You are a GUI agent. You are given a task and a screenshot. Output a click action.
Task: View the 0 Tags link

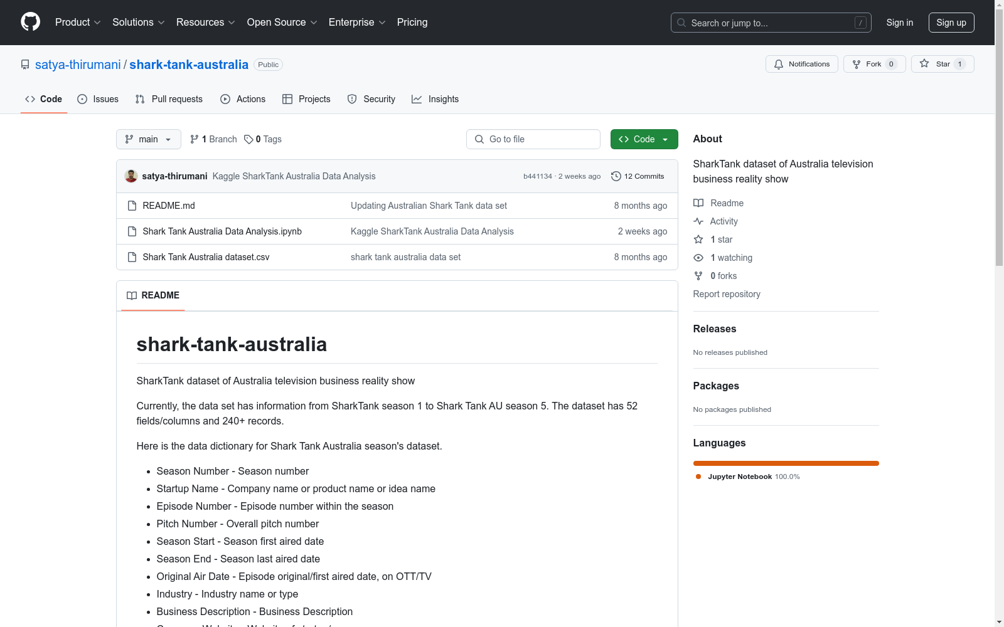pyautogui.click(x=263, y=139)
